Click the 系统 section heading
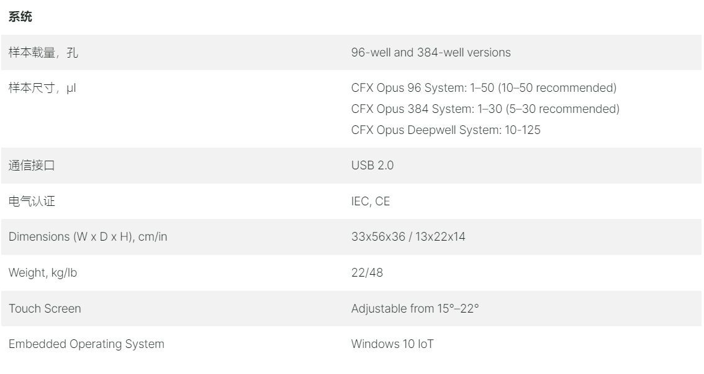The height and width of the screenshot is (374, 704). click(20, 17)
